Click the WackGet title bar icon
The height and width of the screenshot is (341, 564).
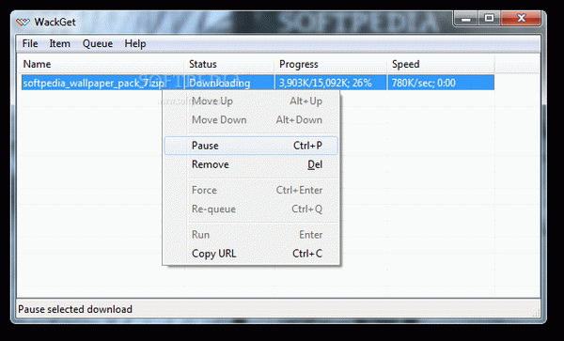click(23, 23)
